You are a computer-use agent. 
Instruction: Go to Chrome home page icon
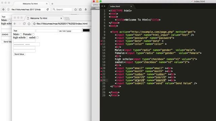tap(29, 24)
